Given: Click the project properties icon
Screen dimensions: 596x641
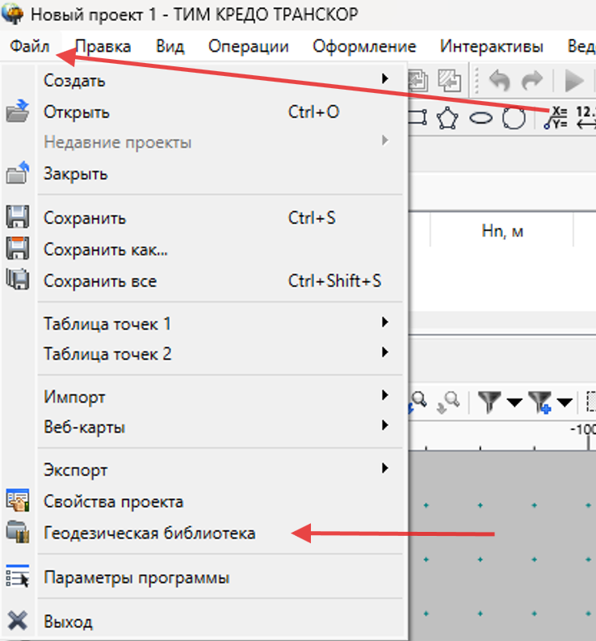Looking at the screenshot, I should point(18,500).
